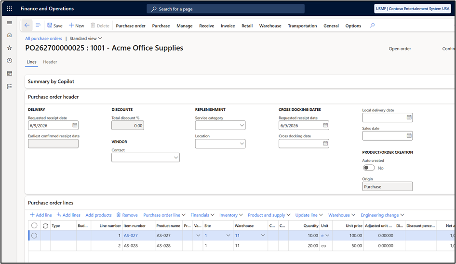
Task: Open the Invoice menu tab
Action: click(x=228, y=26)
